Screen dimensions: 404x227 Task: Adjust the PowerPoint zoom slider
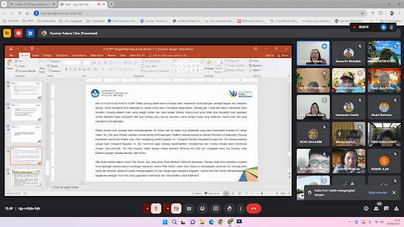(262, 194)
